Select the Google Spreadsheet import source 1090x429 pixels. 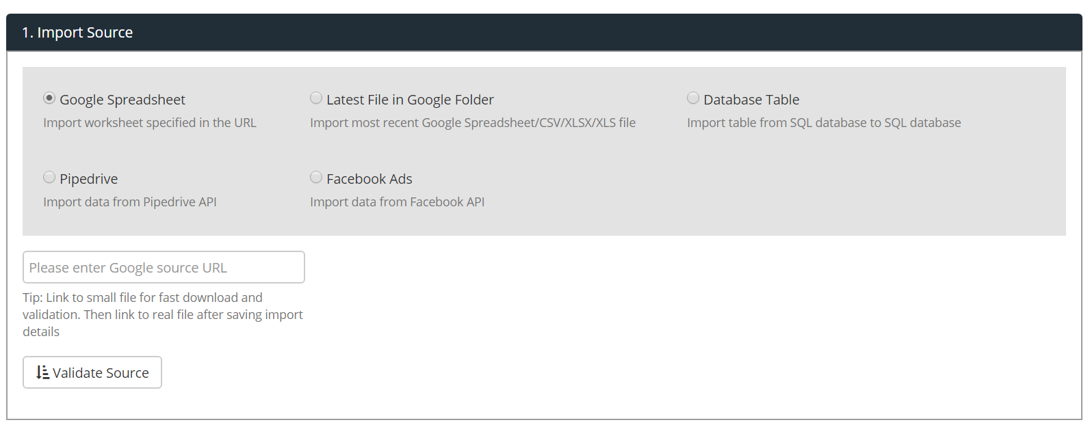49,98
